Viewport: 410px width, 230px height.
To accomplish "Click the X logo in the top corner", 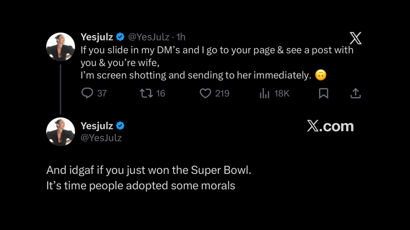I will (x=356, y=38).
